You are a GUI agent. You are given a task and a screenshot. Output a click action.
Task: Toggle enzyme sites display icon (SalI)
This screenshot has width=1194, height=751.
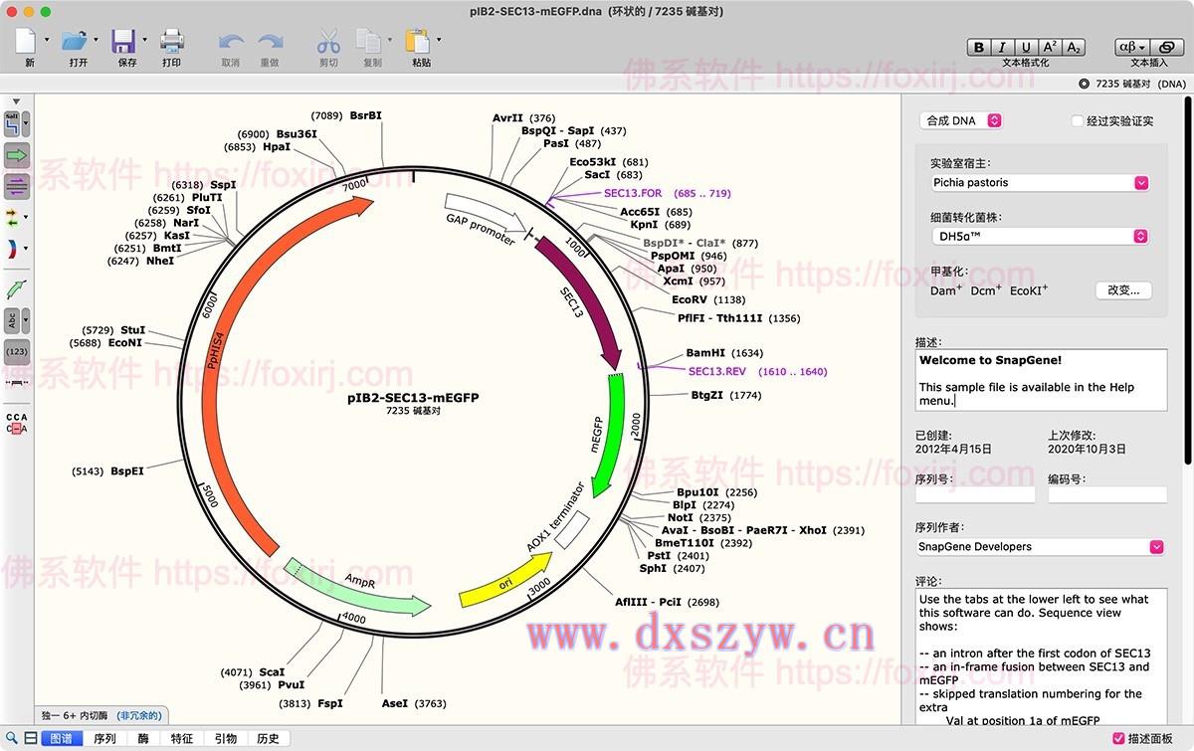click(13, 124)
